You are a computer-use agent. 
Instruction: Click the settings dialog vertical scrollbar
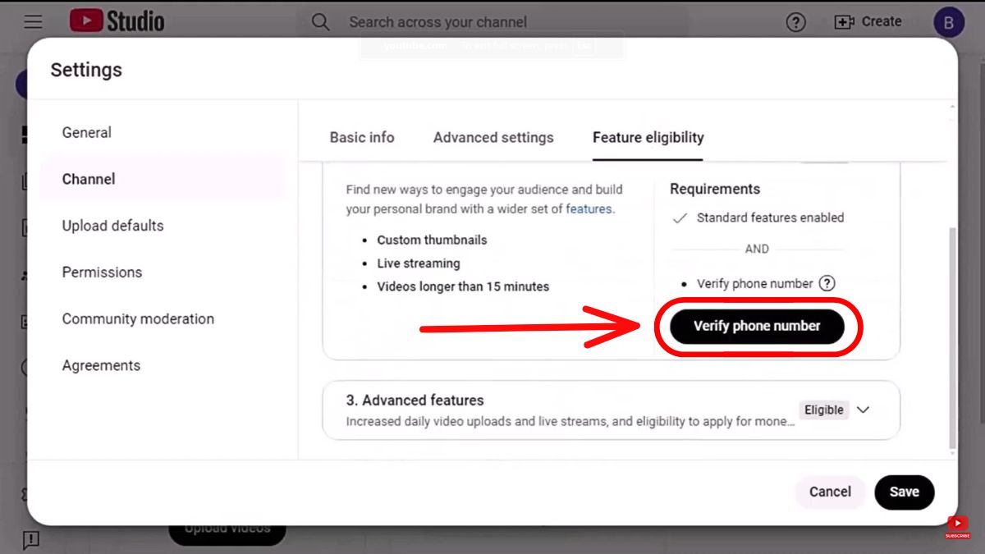coord(952,338)
